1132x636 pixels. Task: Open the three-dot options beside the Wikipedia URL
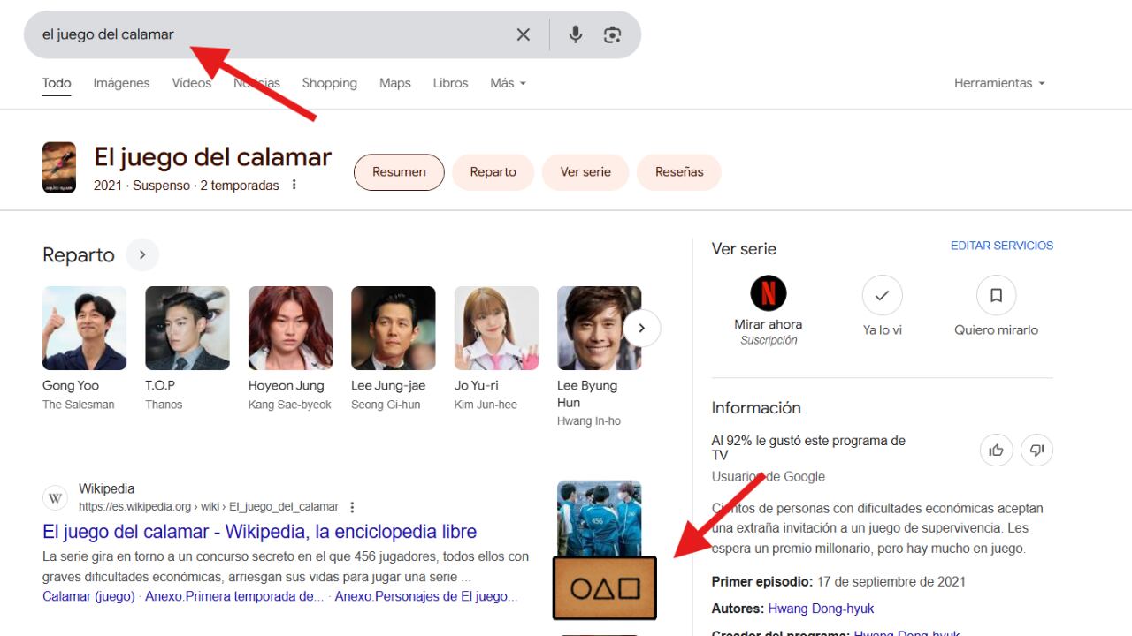(x=352, y=506)
